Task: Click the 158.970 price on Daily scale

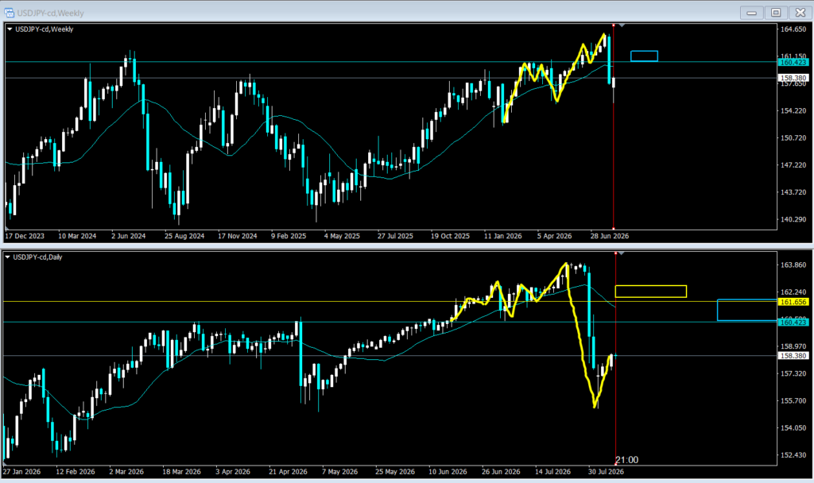Action: (x=793, y=346)
